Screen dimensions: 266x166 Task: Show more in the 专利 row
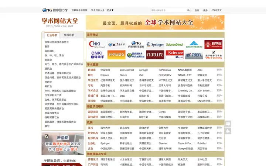click(x=219, y=85)
